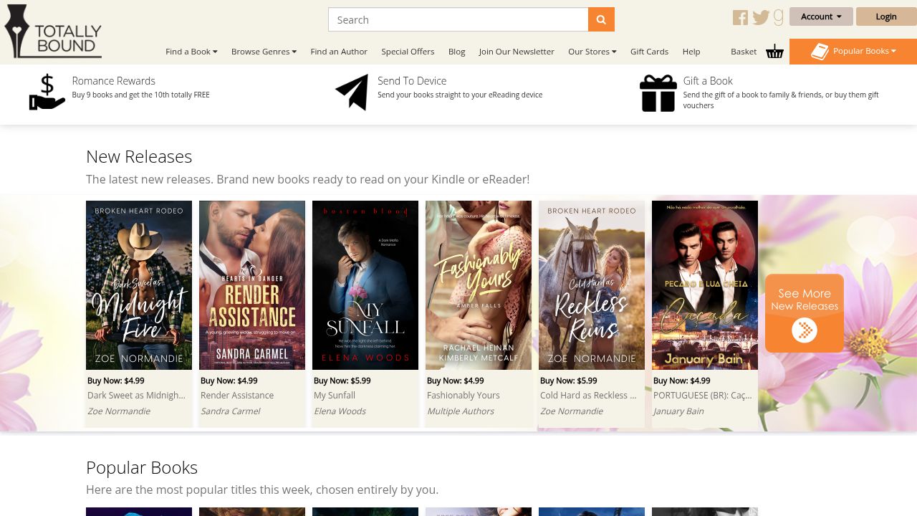Viewport: 917px width, 516px height.
Task: Open the Twitter bird icon
Action: click(761, 17)
